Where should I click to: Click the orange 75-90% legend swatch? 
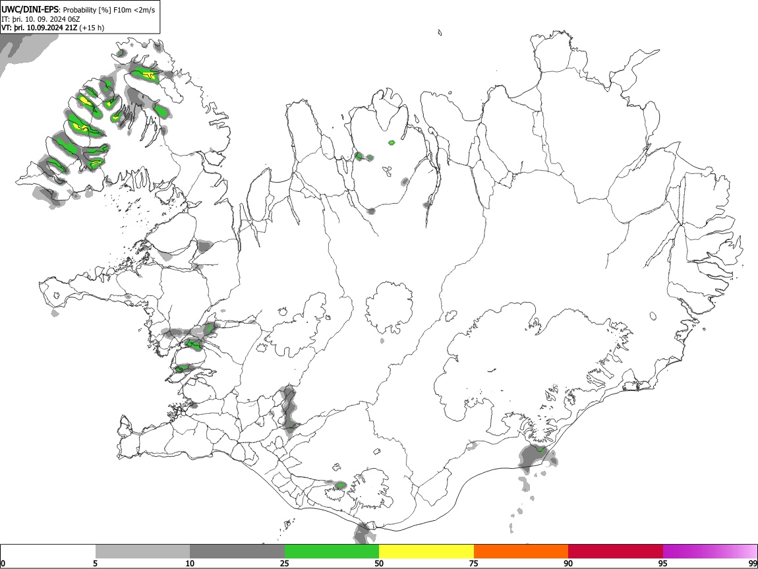pyautogui.click(x=521, y=552)
